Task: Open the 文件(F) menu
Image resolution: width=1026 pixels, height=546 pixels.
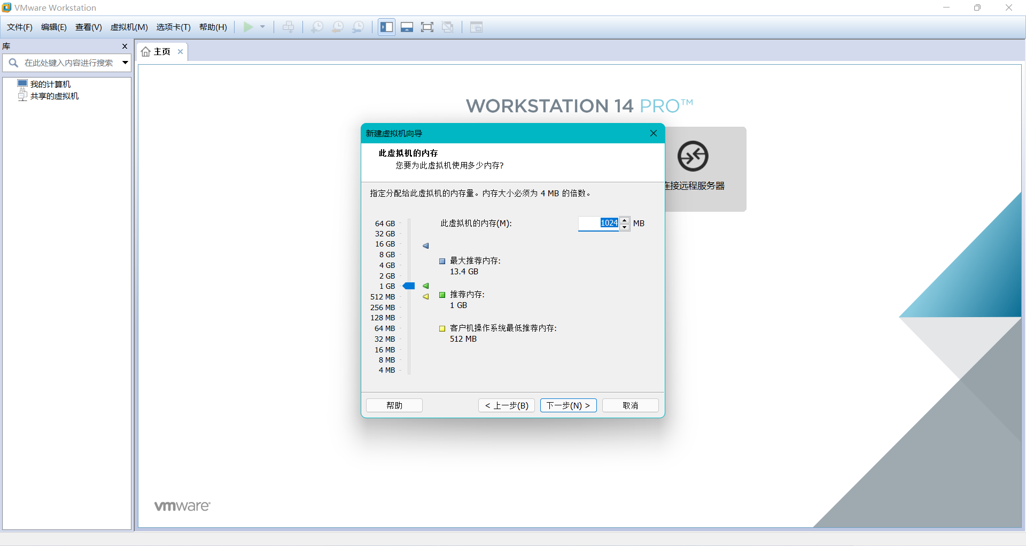Action: click(x=20, y=27)
